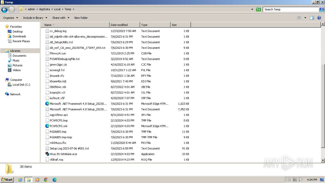Click the Windows Explorer taskbar icon

point(29,180)
